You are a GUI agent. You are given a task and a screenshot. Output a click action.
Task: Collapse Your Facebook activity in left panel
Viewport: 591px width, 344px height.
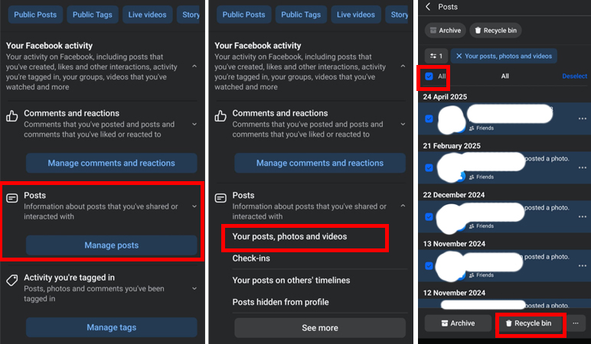pyautogui.click(x=194, y=67)
